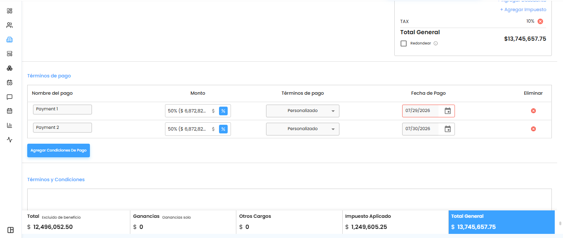Click Agregar Condiciones De Pago button
The image size is (563, 238).
pyautogui.click(x=59, y=150)
